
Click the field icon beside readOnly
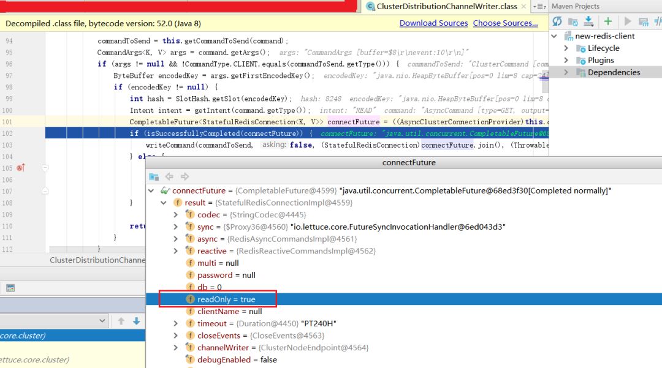pyautogui.click(x=191, y=299)
